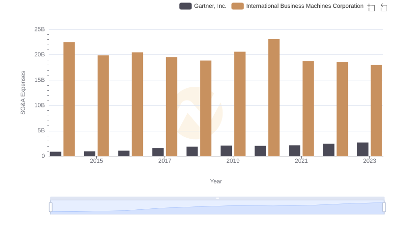The height and width of the screenshot is (226, 393).
Task: Click the 2015 x-axis label
Action: [96, 161]
